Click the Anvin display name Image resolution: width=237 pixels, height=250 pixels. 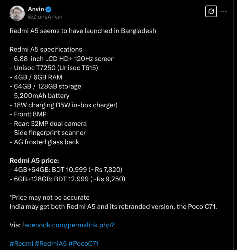coord(36,9)
